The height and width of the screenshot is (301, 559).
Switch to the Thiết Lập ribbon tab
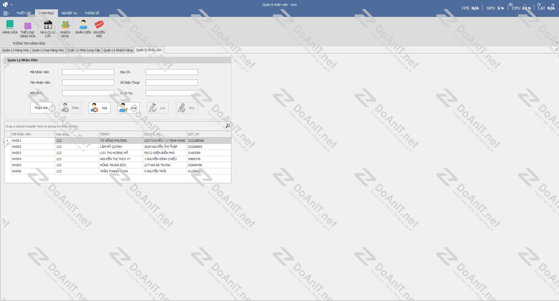coord(24,13)
